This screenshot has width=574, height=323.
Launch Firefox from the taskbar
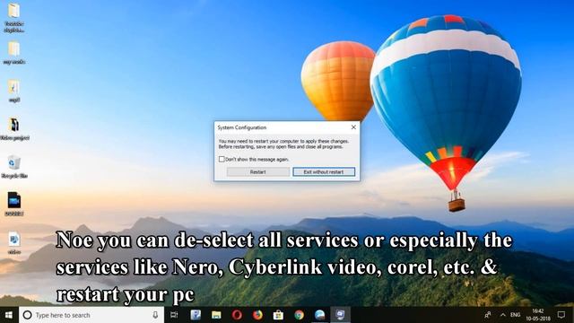click(x=257, y=315)
